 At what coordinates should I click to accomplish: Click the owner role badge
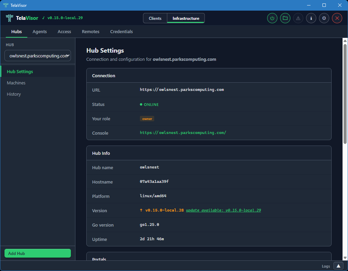(x=147, y=119)
